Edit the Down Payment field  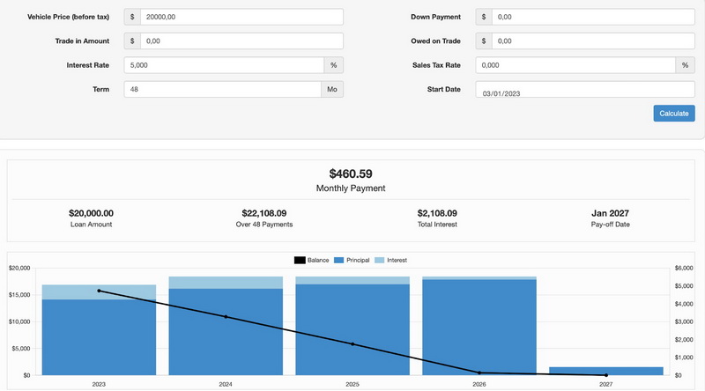pyautogui.click(x=593, y=17)
